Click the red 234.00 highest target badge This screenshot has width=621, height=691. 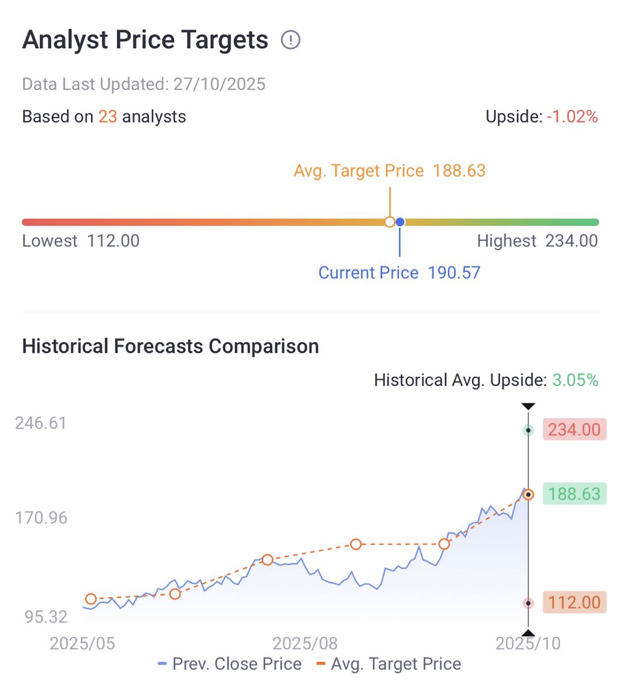(x=574, y=430)
